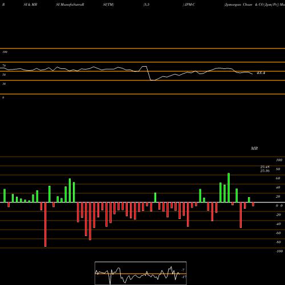
Task: Click the tallest green MR histogram bar
Action: pyautogui.click(x=229, y=188)
